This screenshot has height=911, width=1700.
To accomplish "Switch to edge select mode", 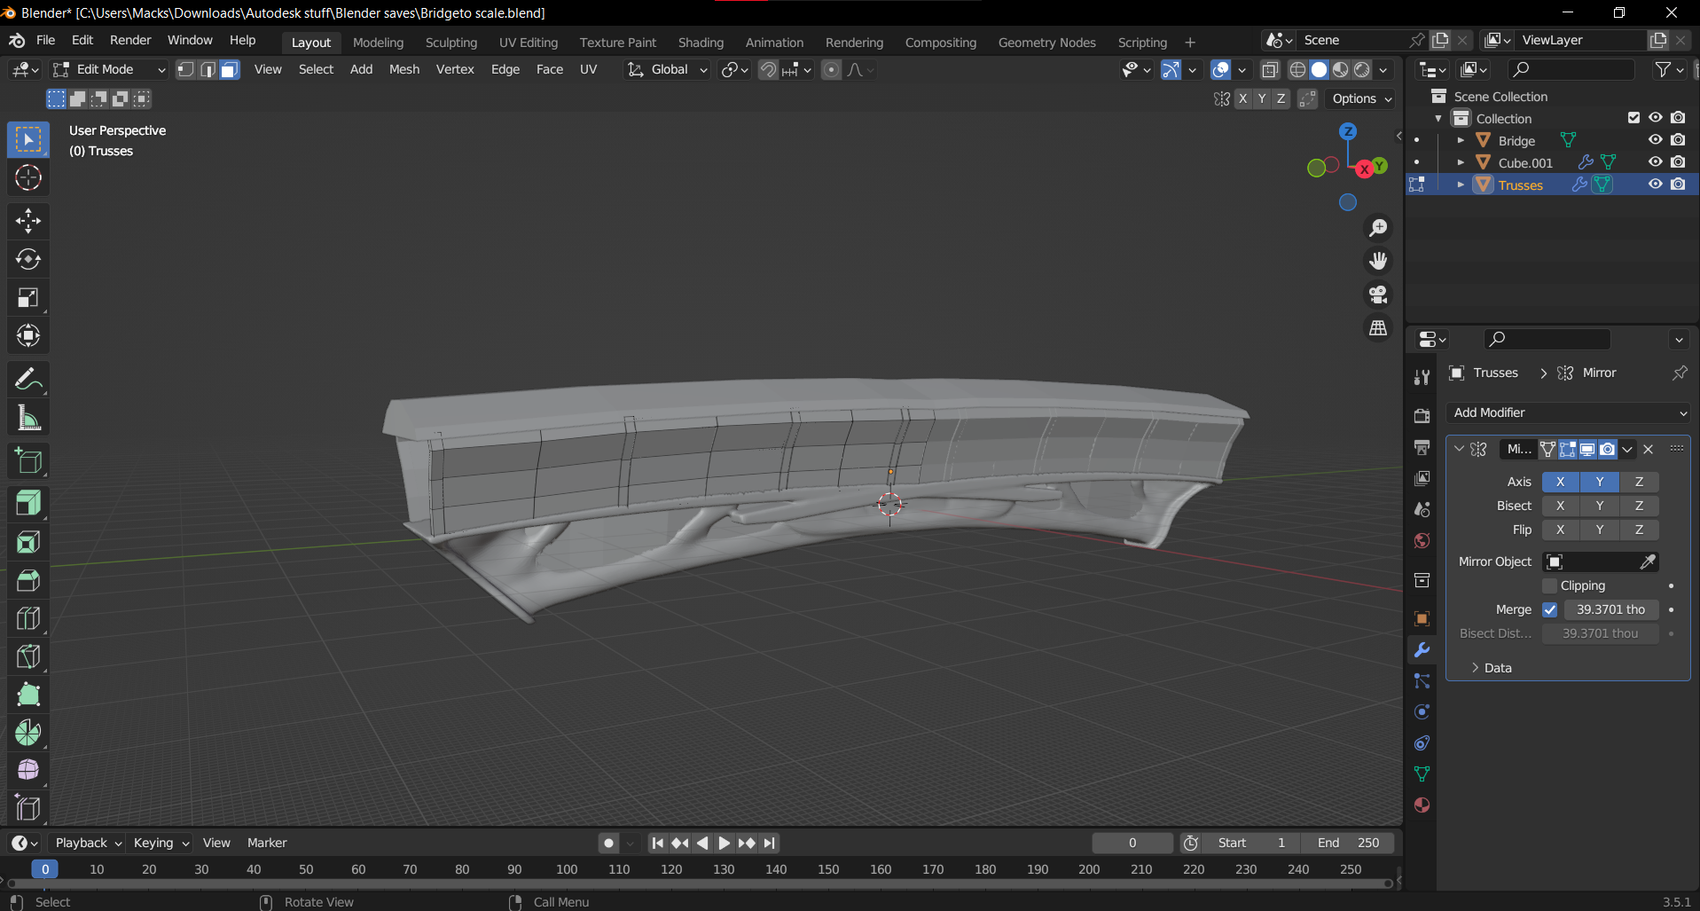I will [x=208, y=69].
